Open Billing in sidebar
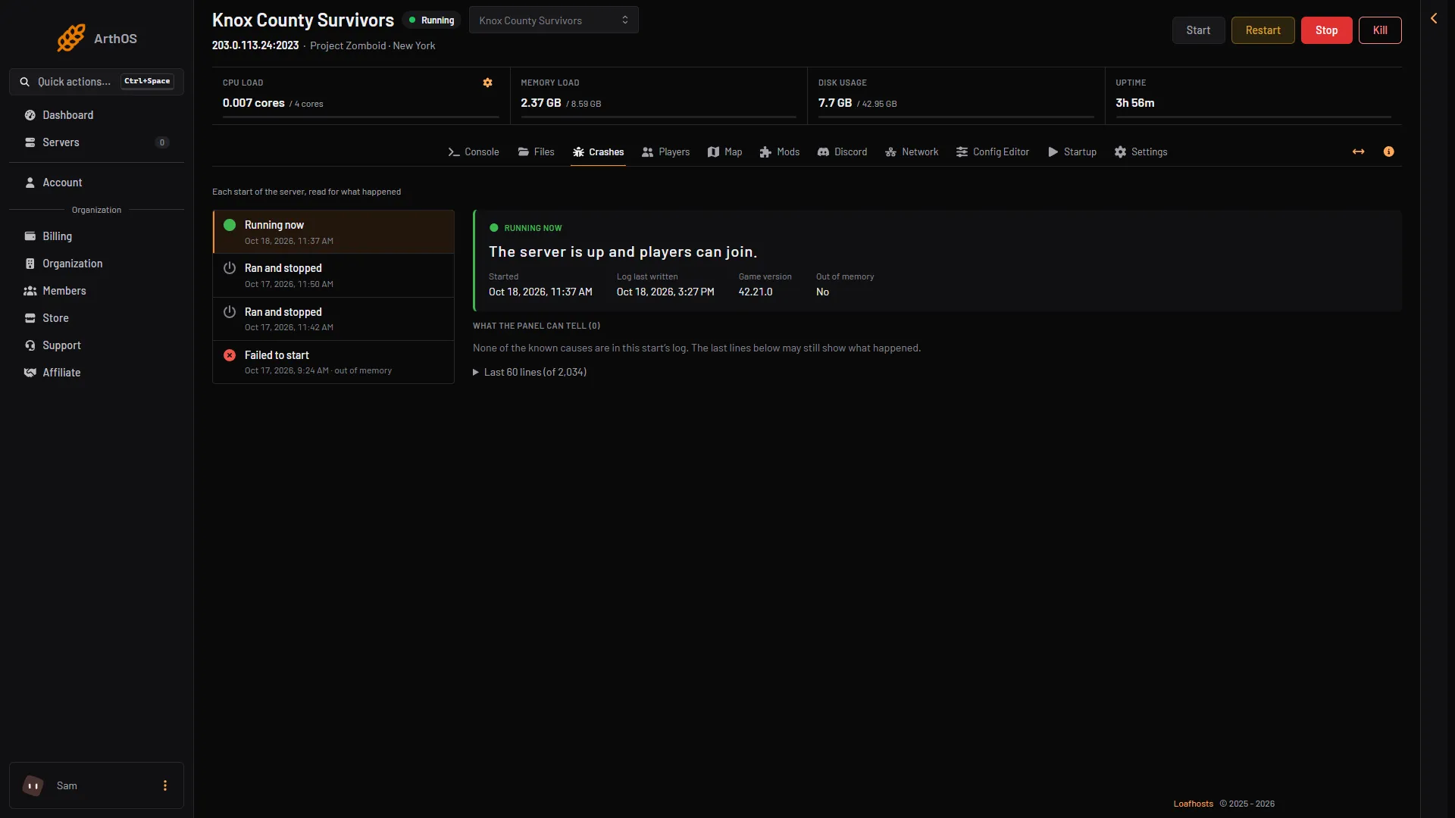 pos(96,236)
